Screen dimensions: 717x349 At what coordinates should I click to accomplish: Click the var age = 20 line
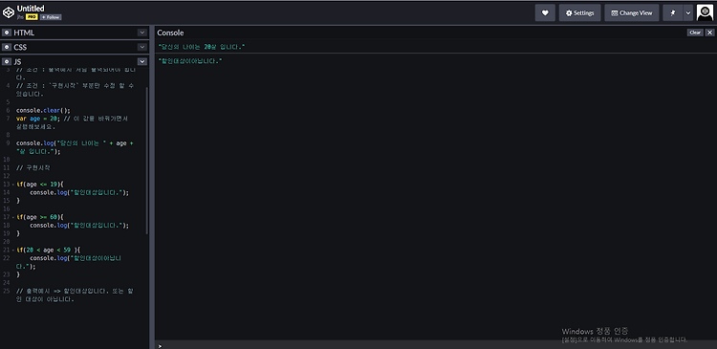74,122
